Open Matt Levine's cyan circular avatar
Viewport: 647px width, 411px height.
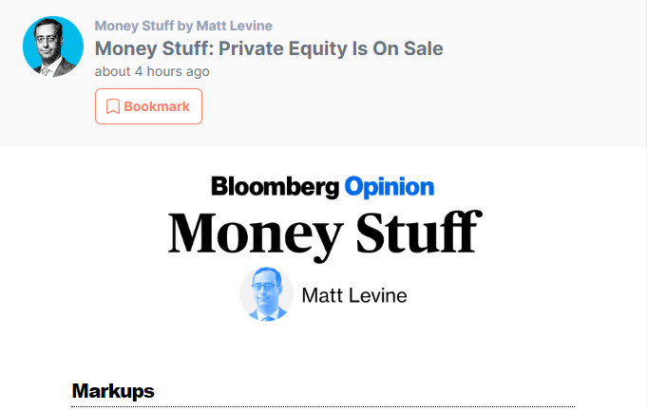coord(53,47)
